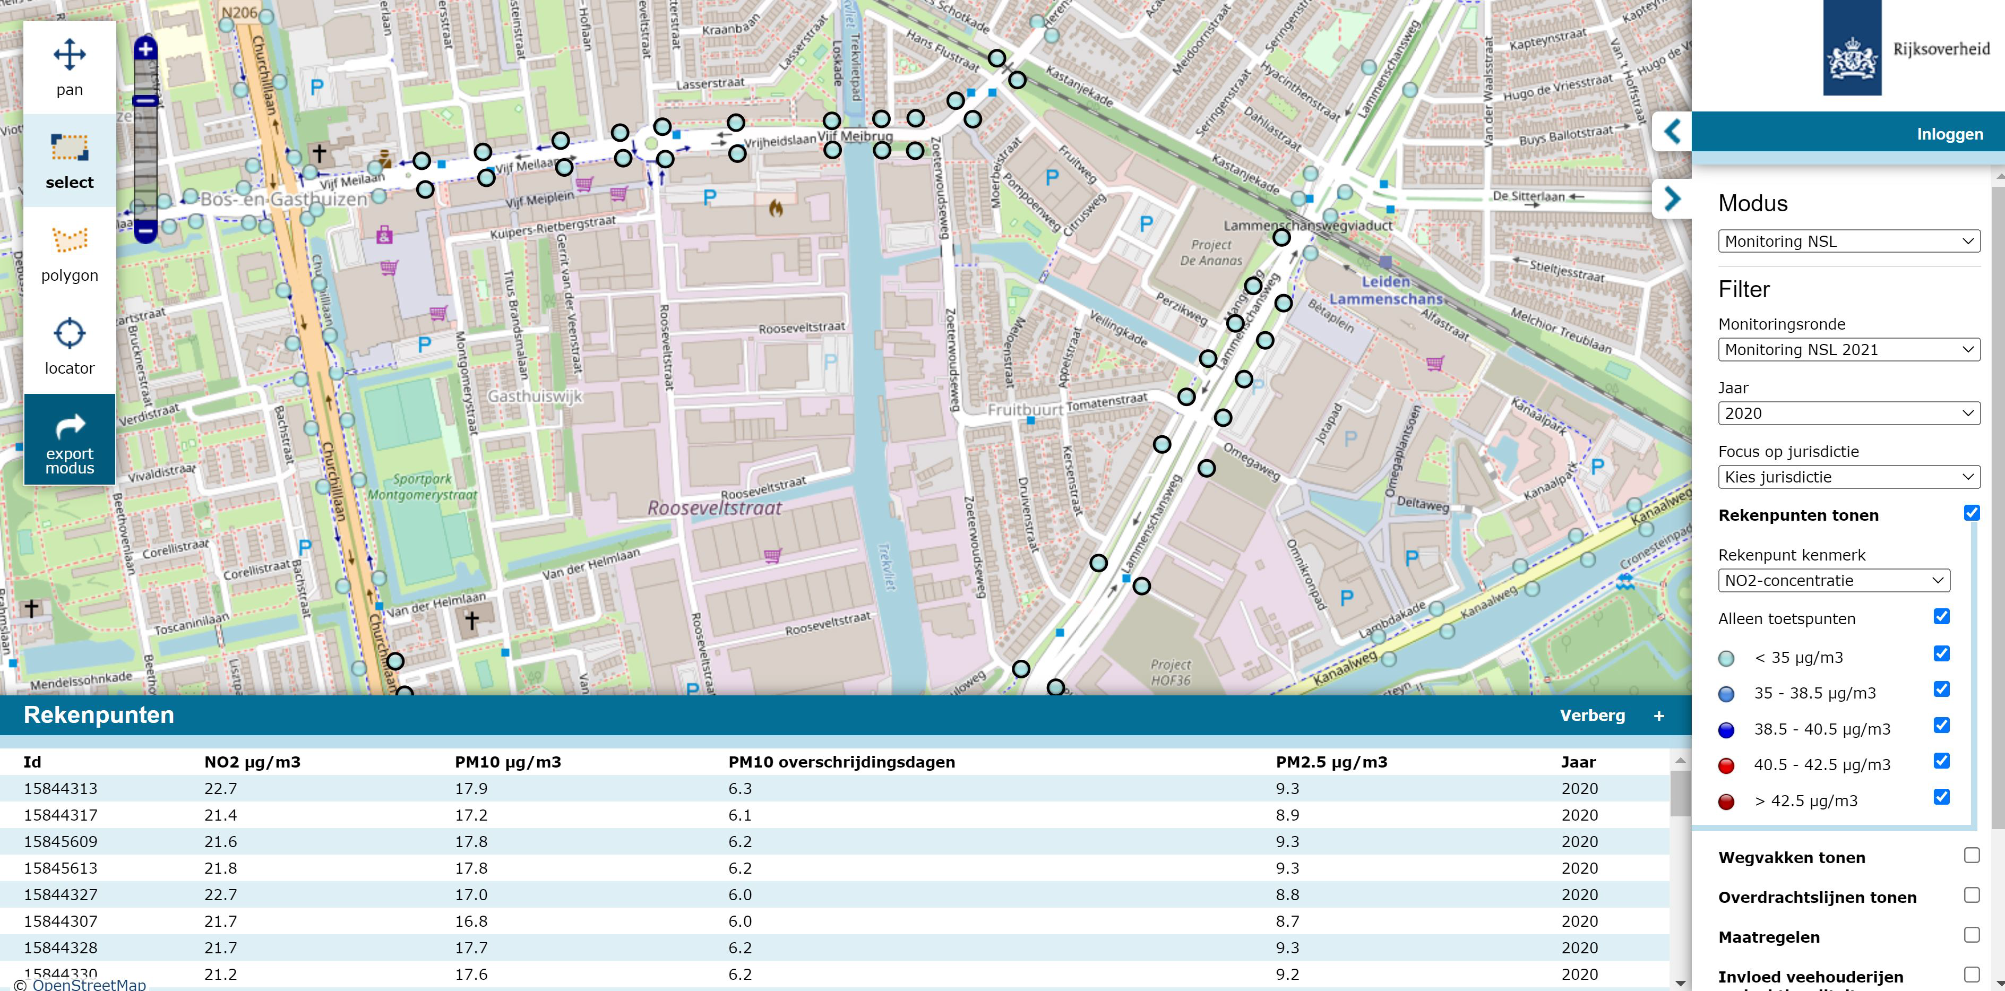
Task: Open the Monitoringsronde dropdown
Action: [x=1848, y=350]
